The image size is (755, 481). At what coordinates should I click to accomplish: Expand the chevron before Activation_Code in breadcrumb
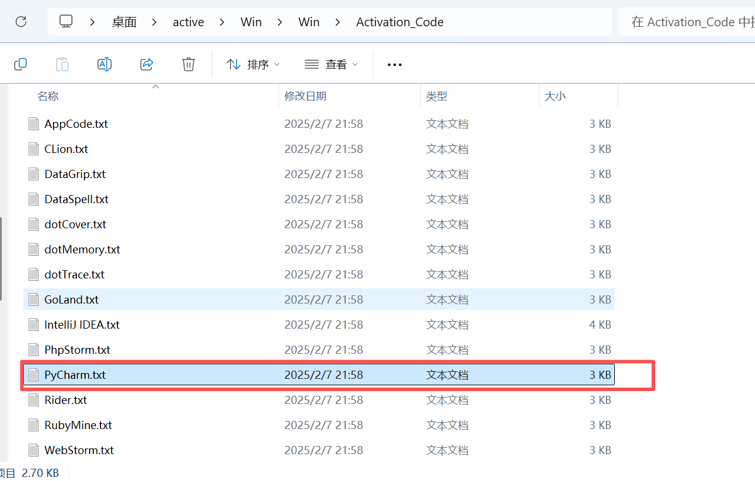[338, 22]
